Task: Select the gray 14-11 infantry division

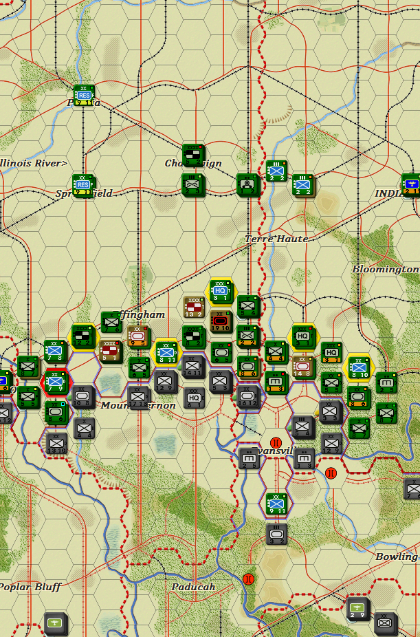Action: (192, 367)
